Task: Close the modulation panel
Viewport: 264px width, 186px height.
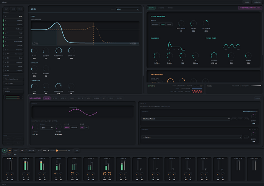Action: point(257,98)
